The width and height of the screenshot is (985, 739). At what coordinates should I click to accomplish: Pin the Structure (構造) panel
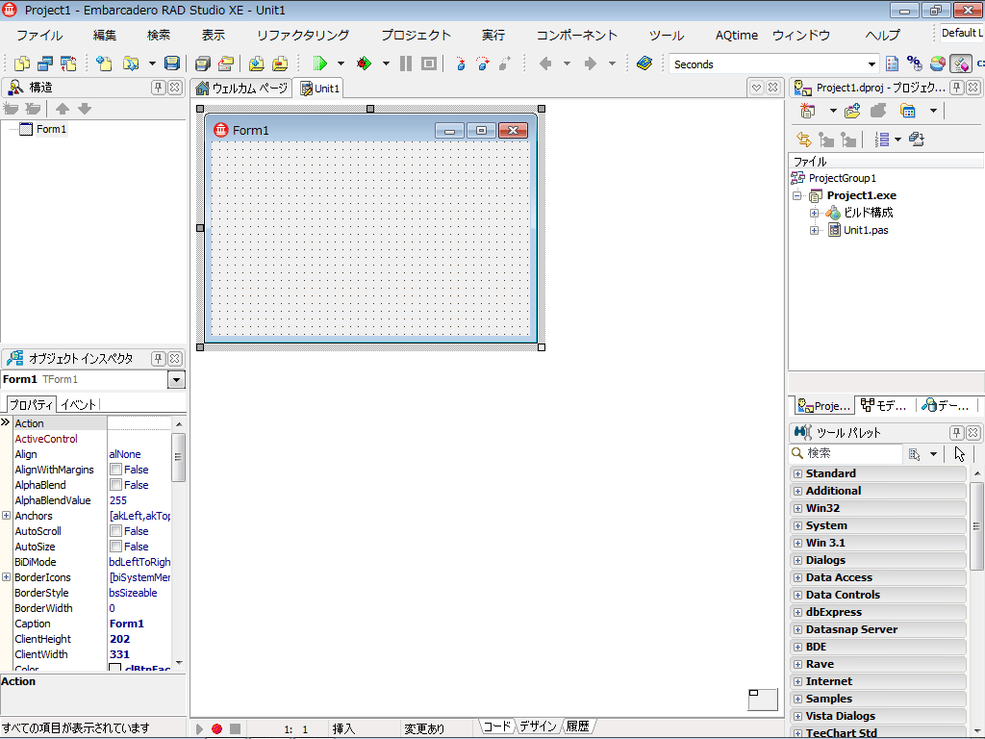[159, 88]
